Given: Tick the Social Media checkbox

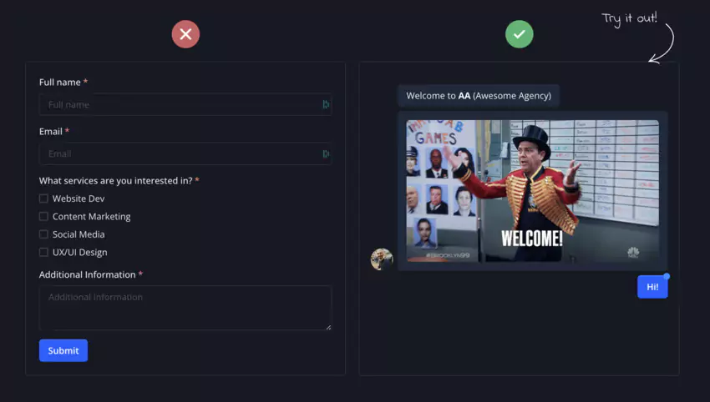Looking at the screenshot, I should 43,234.
